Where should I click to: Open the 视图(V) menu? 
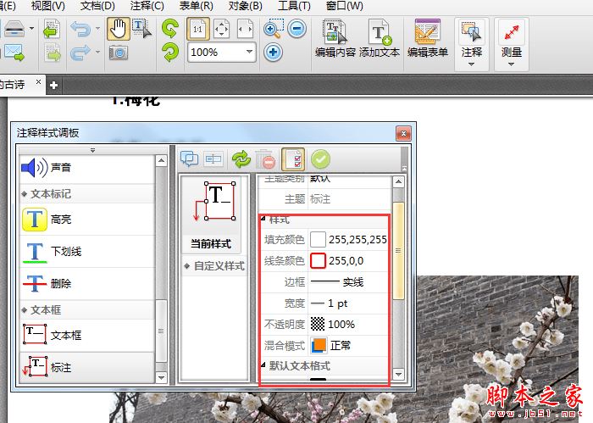click(x=48, y=6)
